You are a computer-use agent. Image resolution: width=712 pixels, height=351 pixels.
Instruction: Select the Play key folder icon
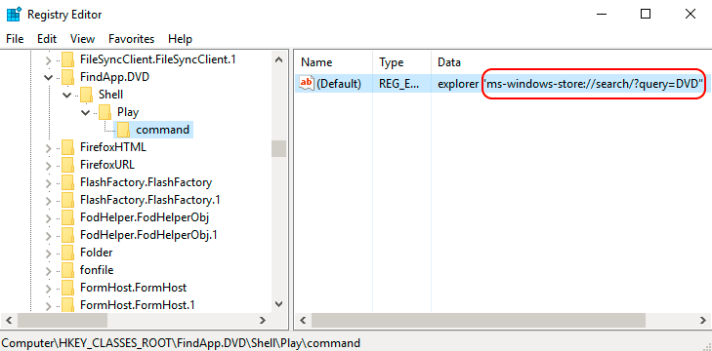click(x=105, y=112)
